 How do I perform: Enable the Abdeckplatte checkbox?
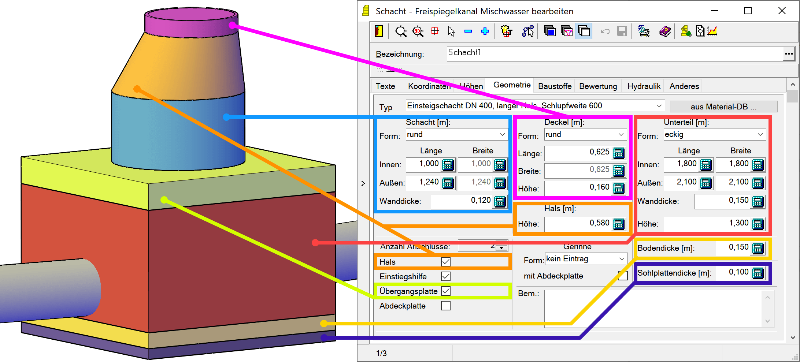click(x=446, y=306)
